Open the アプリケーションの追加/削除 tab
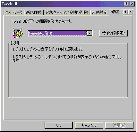Viewport: 137px width, 132px height. pyautogui.click(x=67, y=12)
